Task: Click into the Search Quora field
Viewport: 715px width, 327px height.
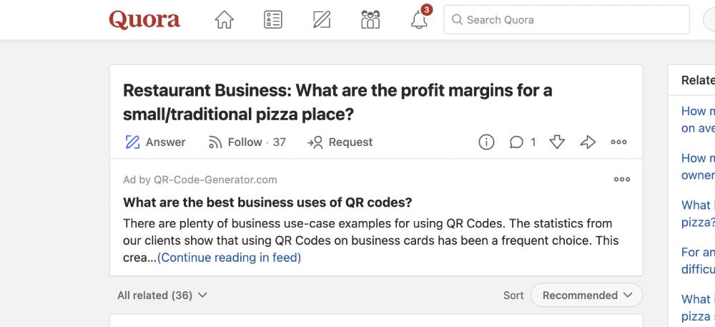Action: pyautogui.click(x=572, y=20)
